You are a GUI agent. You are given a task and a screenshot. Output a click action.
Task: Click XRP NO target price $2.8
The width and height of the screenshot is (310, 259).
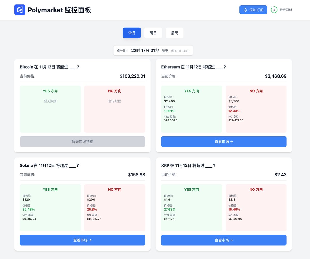click(232, 199)
